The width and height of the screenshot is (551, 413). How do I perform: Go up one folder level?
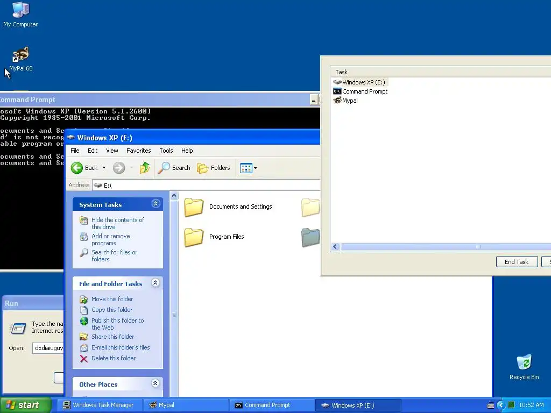pos(144,168)
